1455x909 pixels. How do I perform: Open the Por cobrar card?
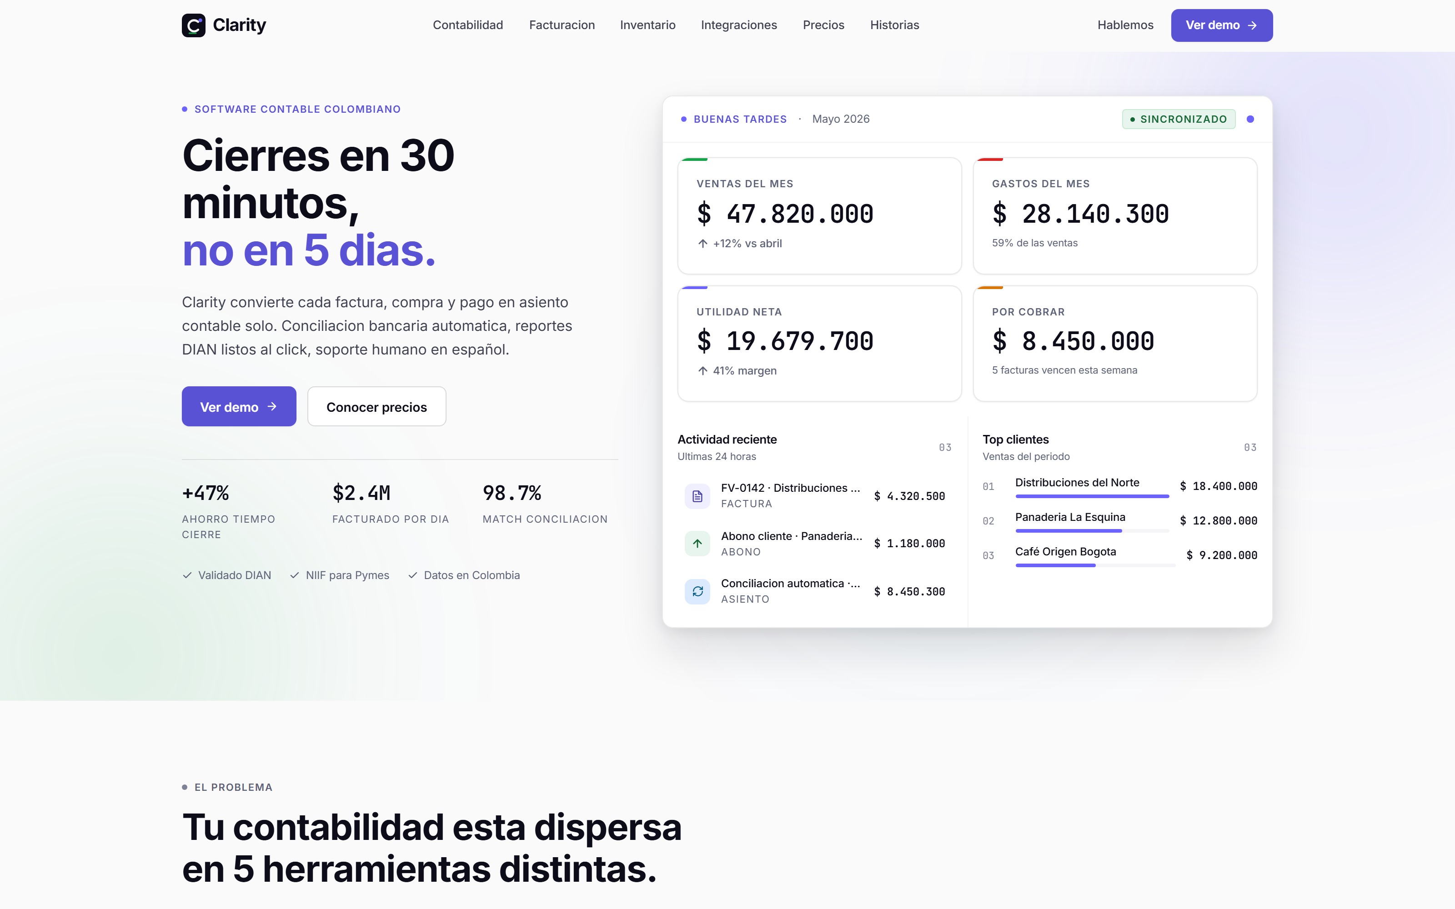point(1115,343)
